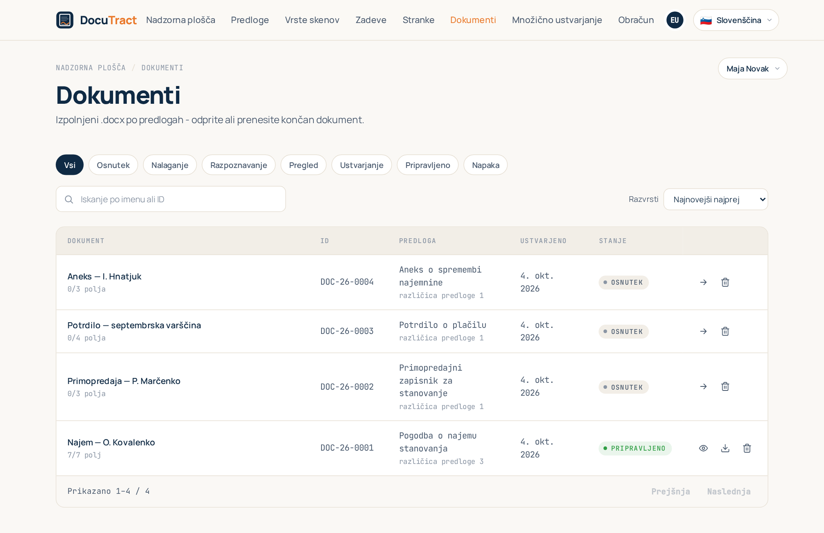Screen dimensions: 824x533
Task: Filter documents by Pregled
Action: (x=303, y=165)
